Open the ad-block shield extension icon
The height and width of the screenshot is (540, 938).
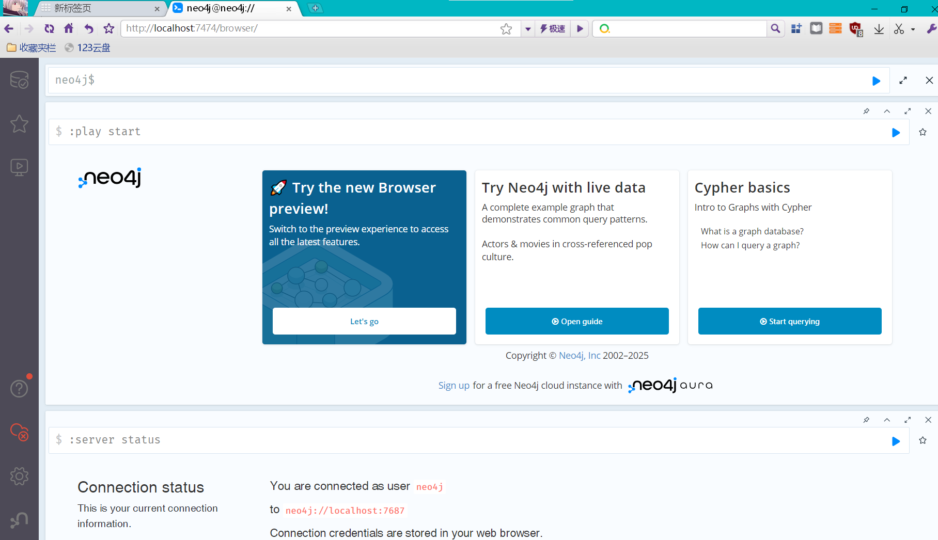(x=856, y=29)
